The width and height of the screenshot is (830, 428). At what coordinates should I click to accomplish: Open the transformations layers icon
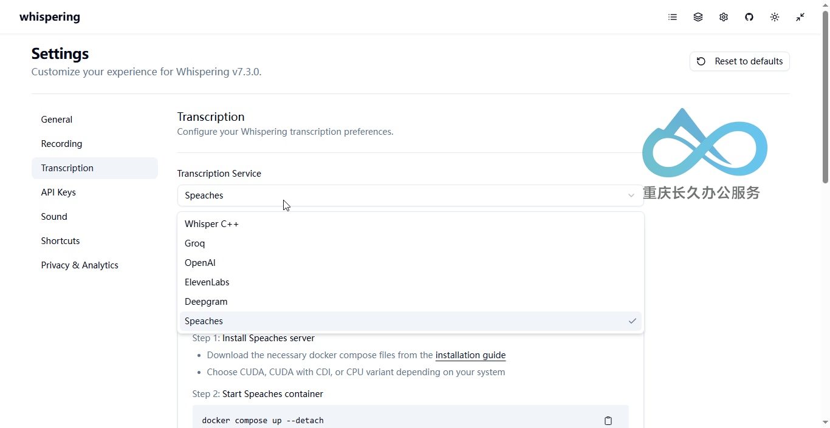[698, 17]
